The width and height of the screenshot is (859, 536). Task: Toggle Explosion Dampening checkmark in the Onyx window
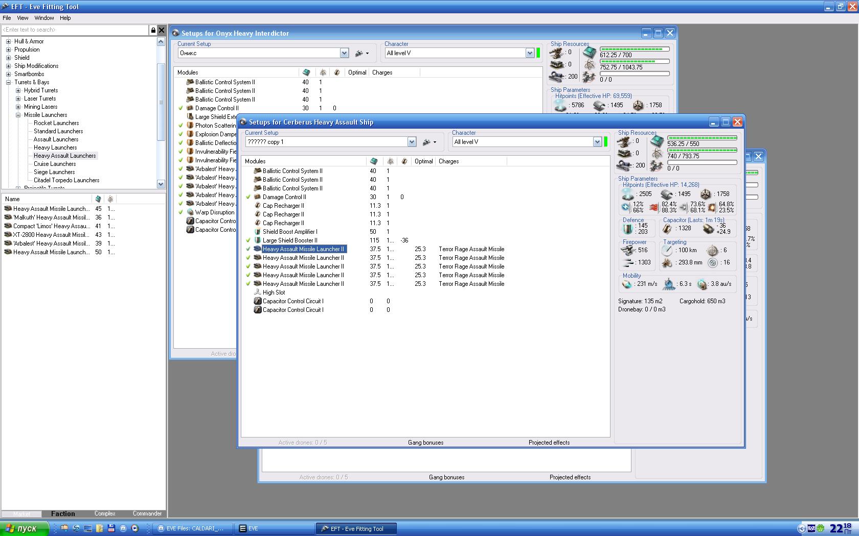(180, 134)
